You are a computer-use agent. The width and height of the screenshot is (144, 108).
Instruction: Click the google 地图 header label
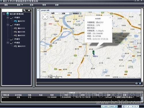45,10
